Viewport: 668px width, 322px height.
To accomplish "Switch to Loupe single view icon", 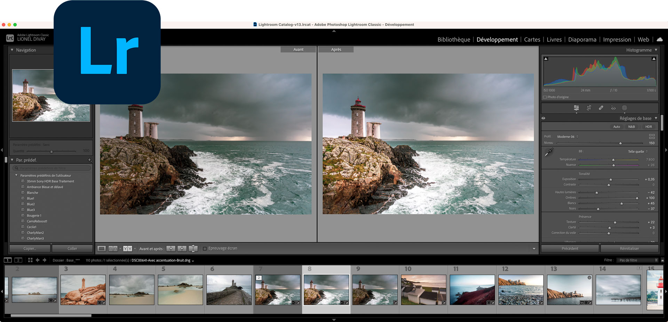I will [102, 249].
